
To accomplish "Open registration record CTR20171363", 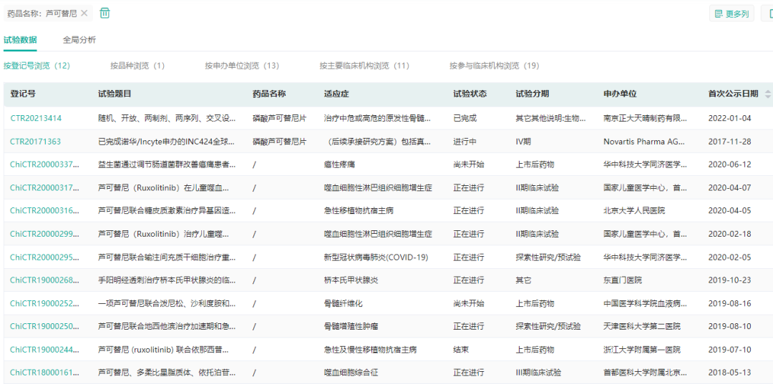I will click(x=36, y=142).
